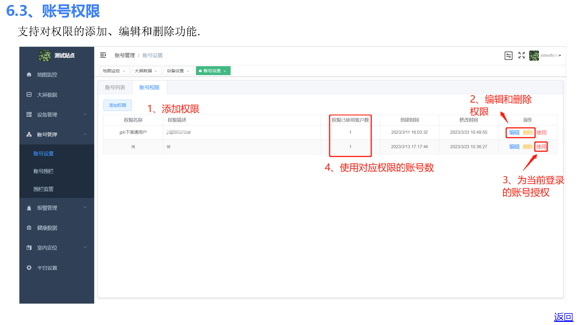Click creation time 2023/3/11 16:03:32
The width and height of the screenshot is (578, 325).
coord(410,132)
